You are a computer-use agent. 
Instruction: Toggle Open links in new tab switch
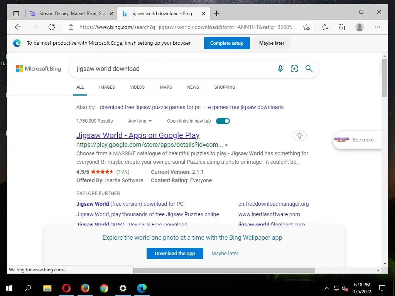pos(223,121)
